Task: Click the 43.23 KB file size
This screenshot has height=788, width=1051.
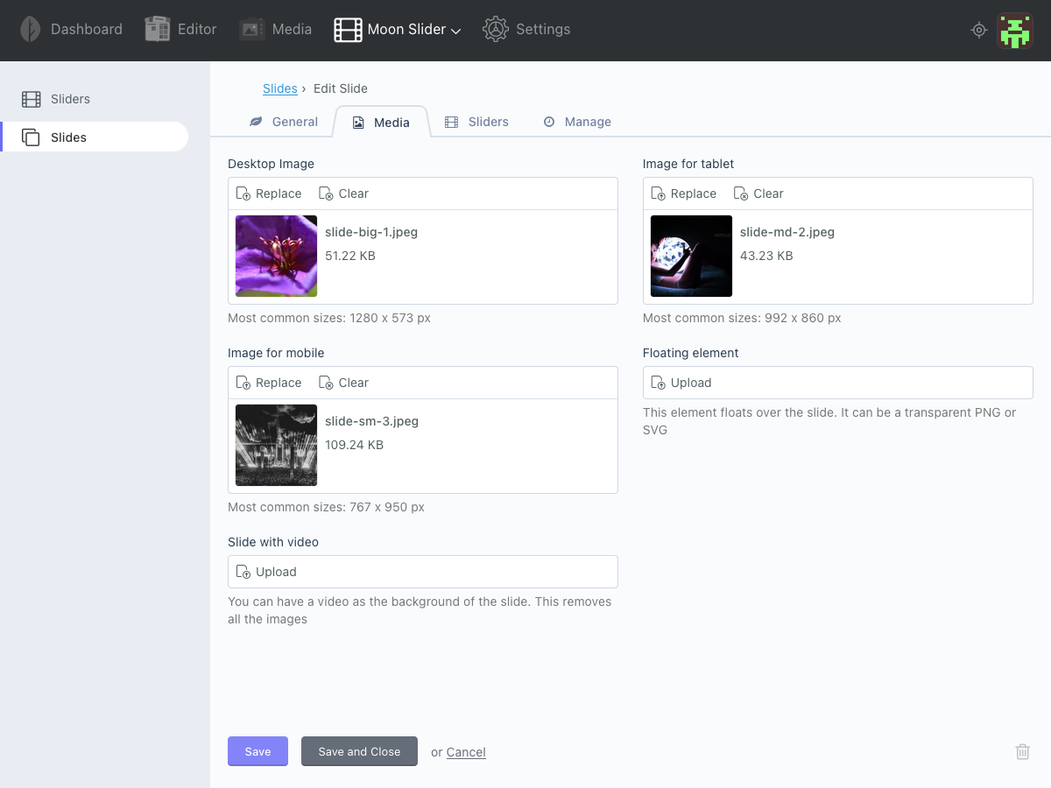Action: pos(766,256)
